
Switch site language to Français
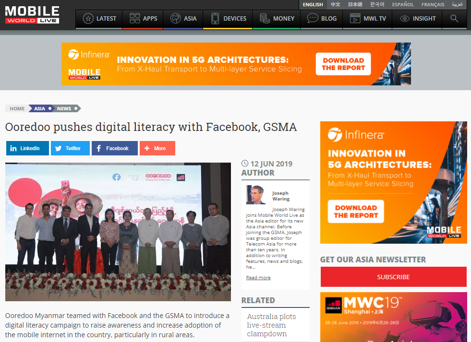coord(433,4)
